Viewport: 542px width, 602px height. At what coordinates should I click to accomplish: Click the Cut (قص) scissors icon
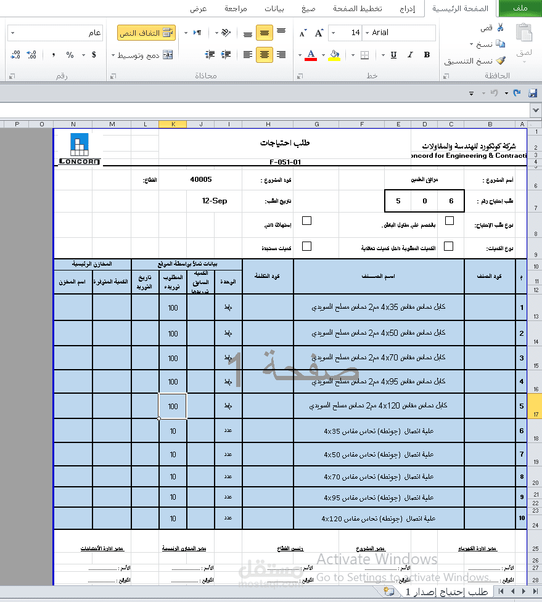point(500,28)
